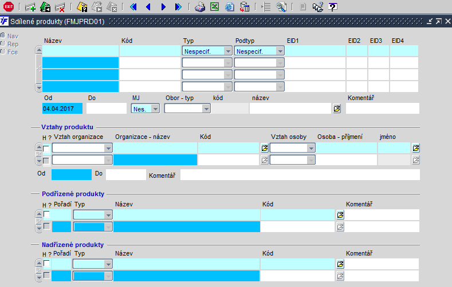Click the delete record icon with red X
The width and height of the screenshot is (452, 287).
pos(60,7)
